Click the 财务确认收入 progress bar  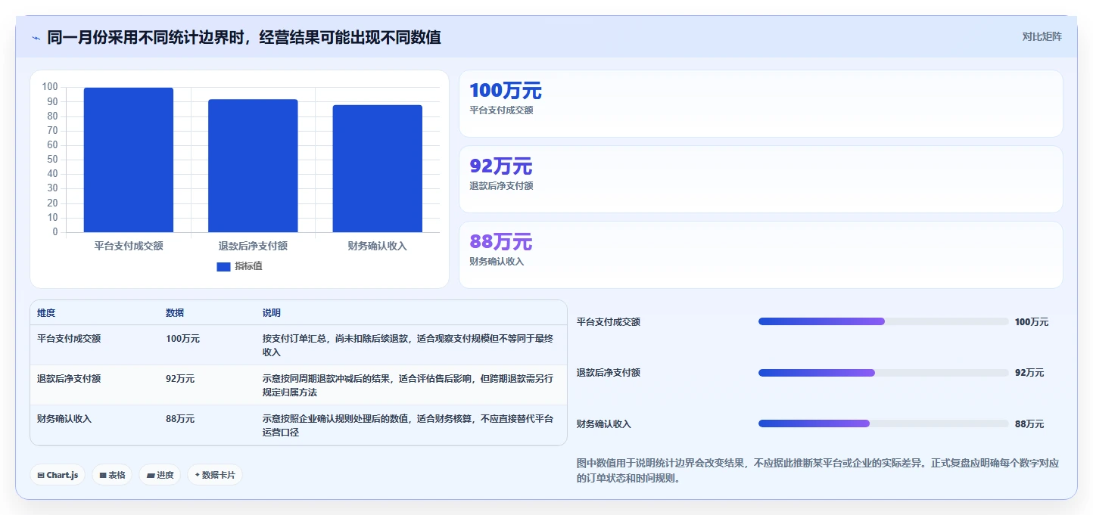click(883, 423)
